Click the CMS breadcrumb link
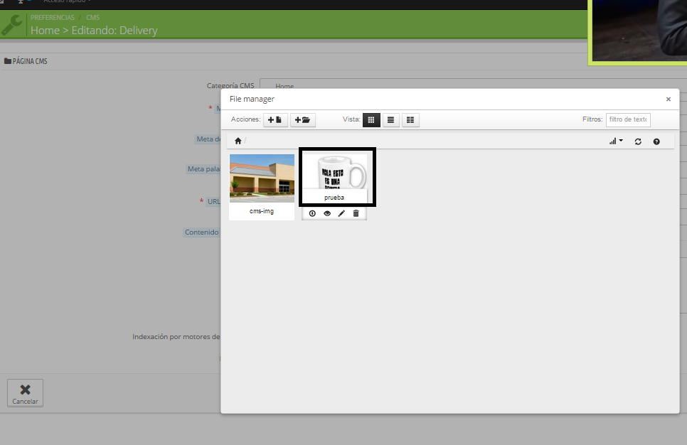The height and width of the screenshot is (445, 687). (93, 18)
